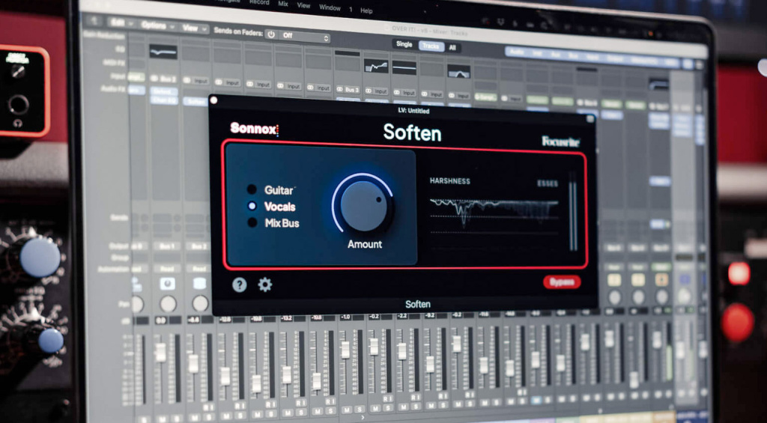
Task: Toggle the Sends on Faders power button
Action: pyautogui.click(x=271, y=35)
